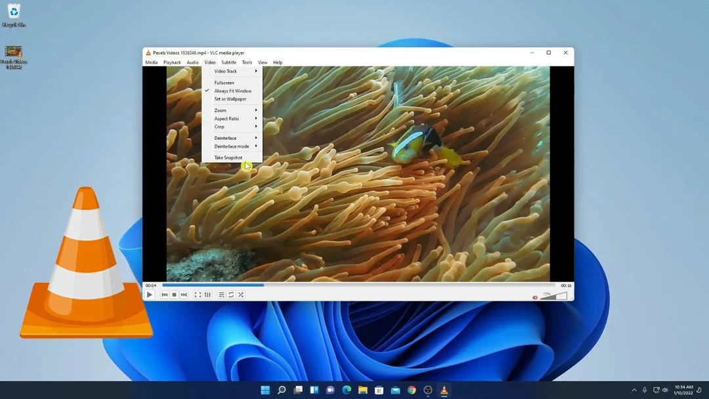709x399 pixels.
Task: Toggle fullscreen with the control bar icon
Action: 198,295
